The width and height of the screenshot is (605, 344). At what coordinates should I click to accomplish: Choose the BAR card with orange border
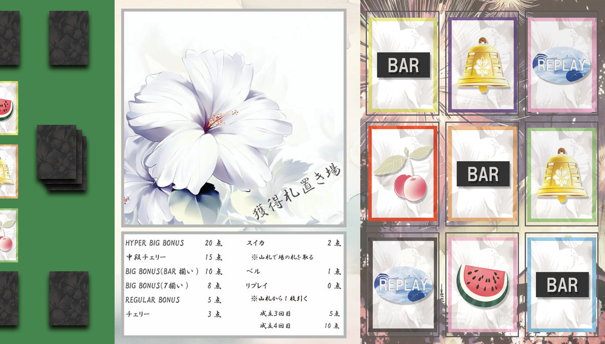click(x=483, y=173)
